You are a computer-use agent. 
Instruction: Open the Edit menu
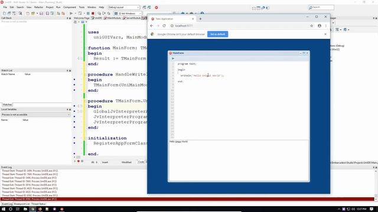(x=12, y=8)
